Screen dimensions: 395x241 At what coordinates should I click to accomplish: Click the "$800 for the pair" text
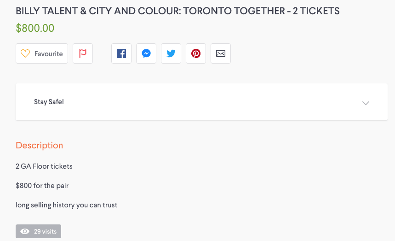[42, 186]
